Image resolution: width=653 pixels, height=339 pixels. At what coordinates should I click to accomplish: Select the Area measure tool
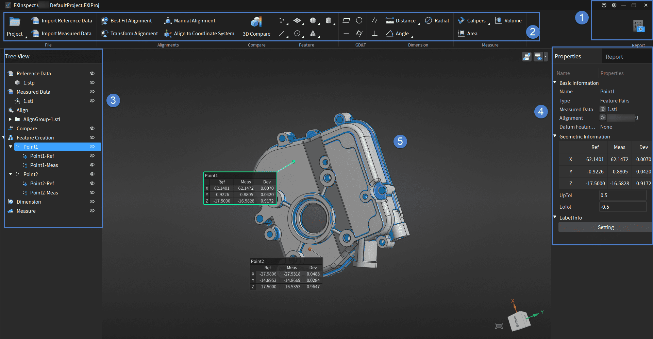pyautogui.click(x=468, y=34)
